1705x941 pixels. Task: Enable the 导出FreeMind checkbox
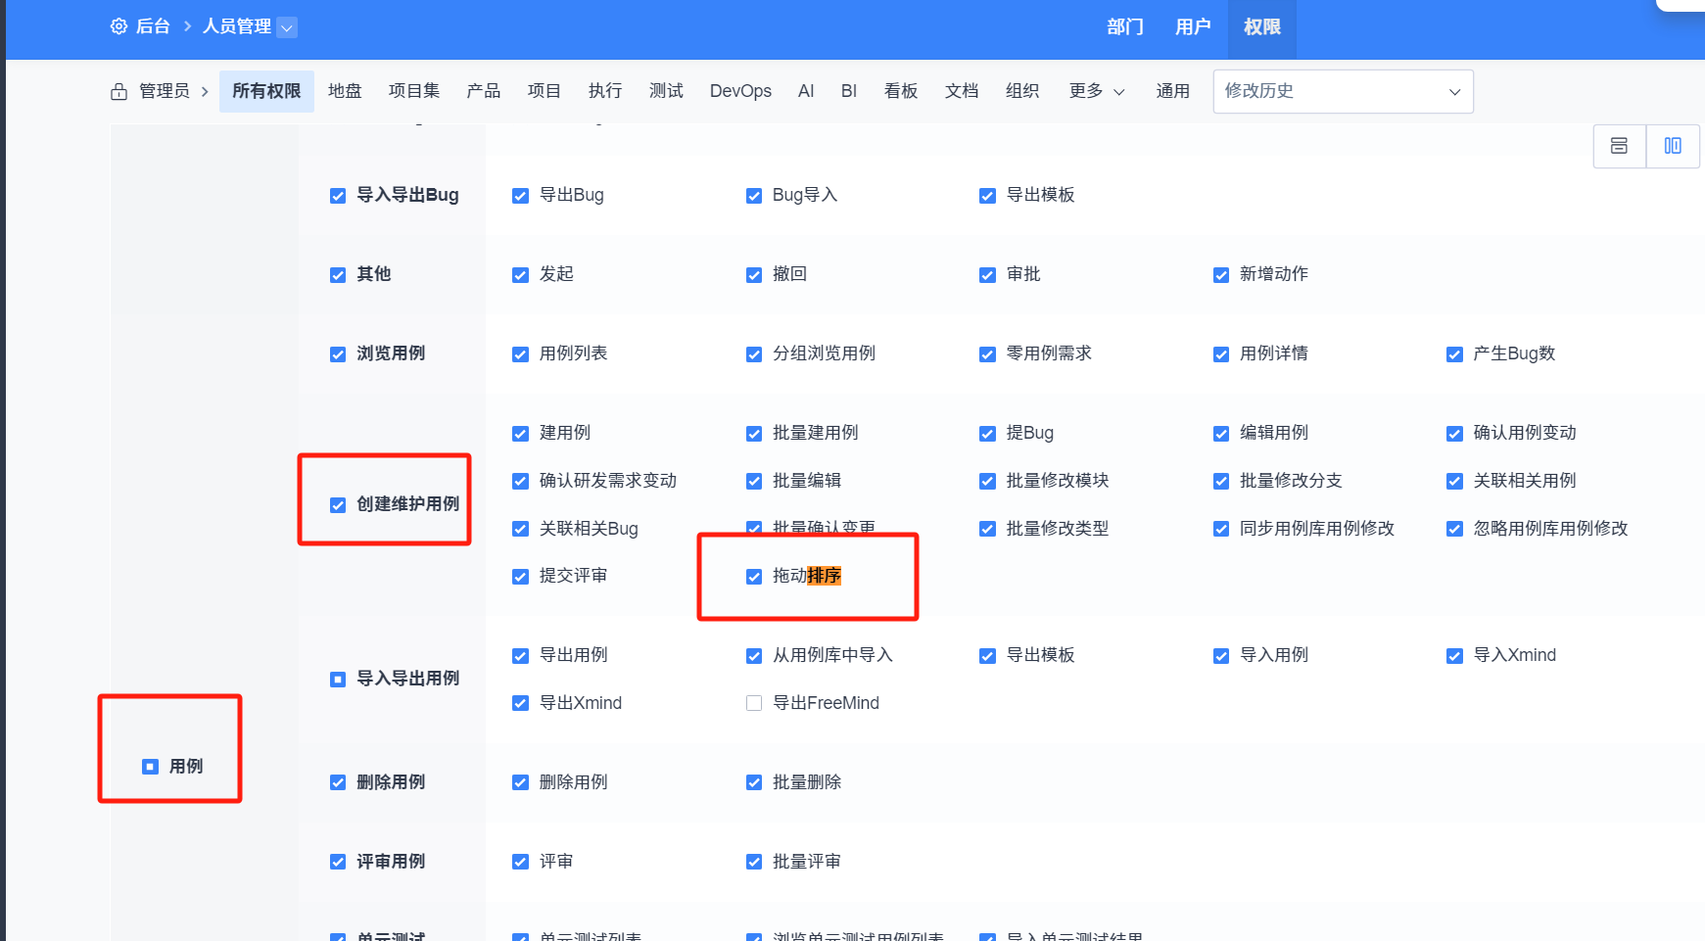[754, 704]
